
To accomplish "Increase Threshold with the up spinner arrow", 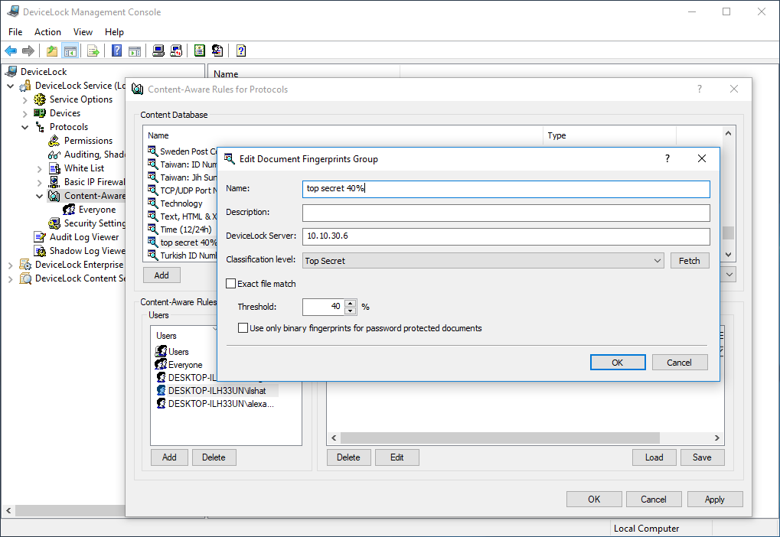I will (x=351, y=303).
